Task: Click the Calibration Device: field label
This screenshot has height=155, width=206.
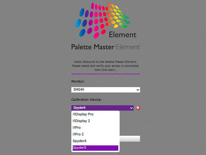Action: pos(87,100)
